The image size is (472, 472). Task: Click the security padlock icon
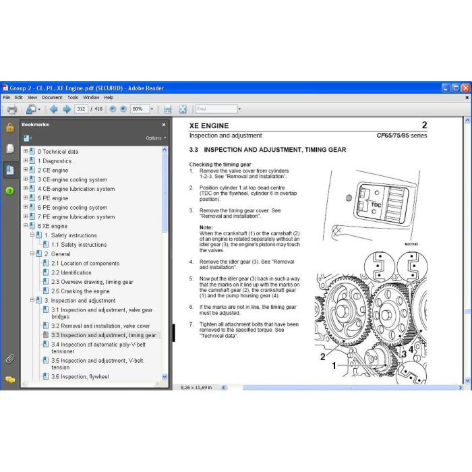click(10, 128)
